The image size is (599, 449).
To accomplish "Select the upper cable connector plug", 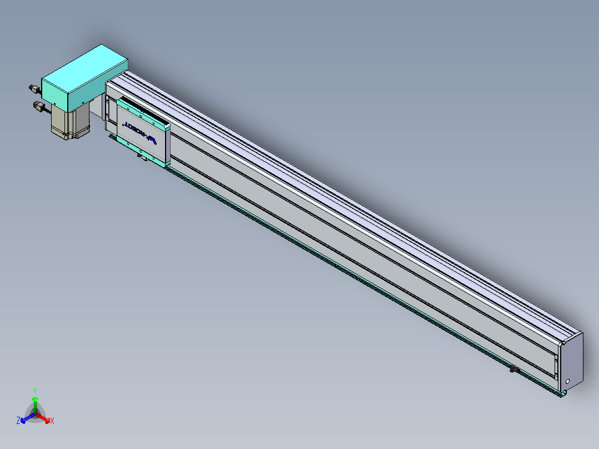I will pos(35,89).
